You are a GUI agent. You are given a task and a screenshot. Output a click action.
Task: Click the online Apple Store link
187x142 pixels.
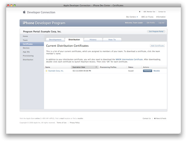(37, 119)
